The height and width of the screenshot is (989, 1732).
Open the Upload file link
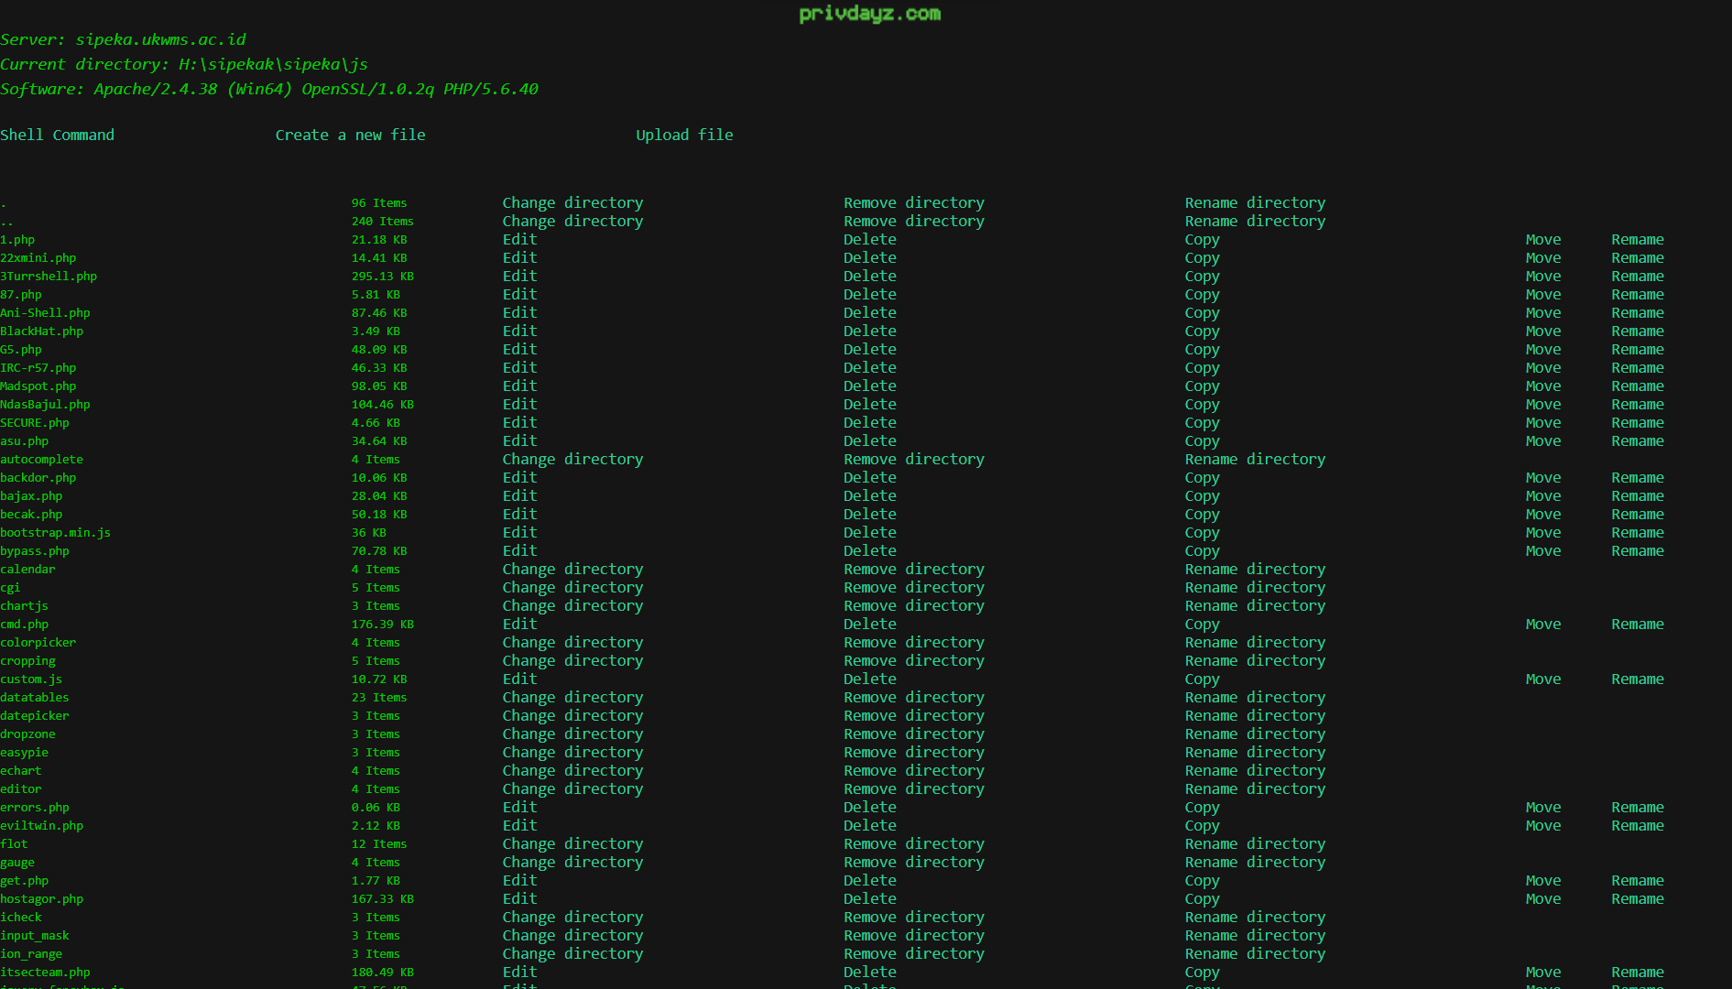click(684, 135)
